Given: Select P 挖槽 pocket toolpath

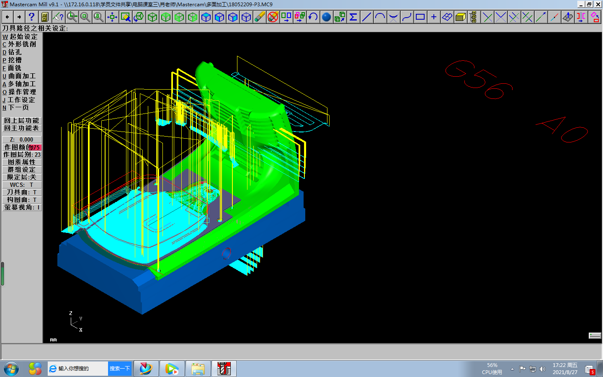Looking at the screenshot, I should [x=12, y=60].
